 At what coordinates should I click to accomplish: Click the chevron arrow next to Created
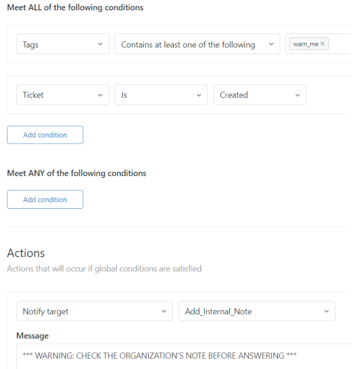297,95
